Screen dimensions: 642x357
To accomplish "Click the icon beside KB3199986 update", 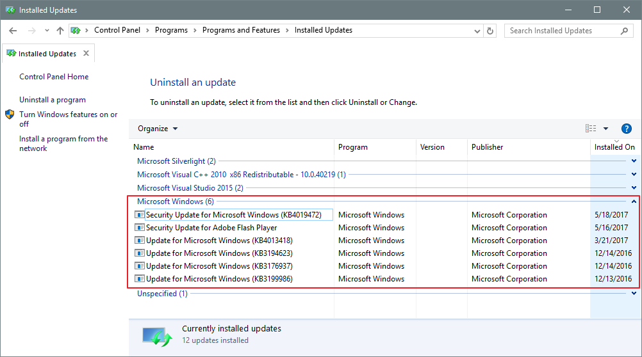I will [x=140, y=279].
